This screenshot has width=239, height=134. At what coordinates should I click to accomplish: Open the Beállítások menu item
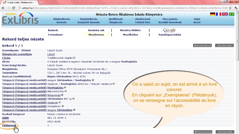pos(116,19)
